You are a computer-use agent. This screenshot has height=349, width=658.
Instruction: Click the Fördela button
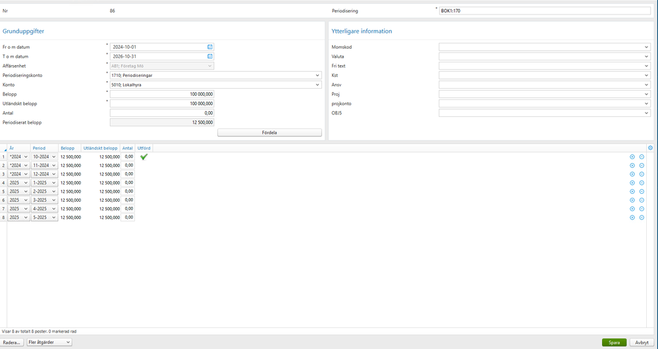pos(269,132)
